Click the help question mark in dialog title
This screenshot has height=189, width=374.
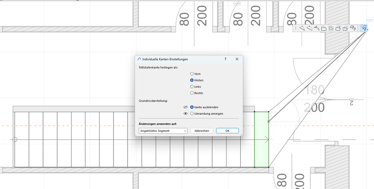(x=225, y=59)
